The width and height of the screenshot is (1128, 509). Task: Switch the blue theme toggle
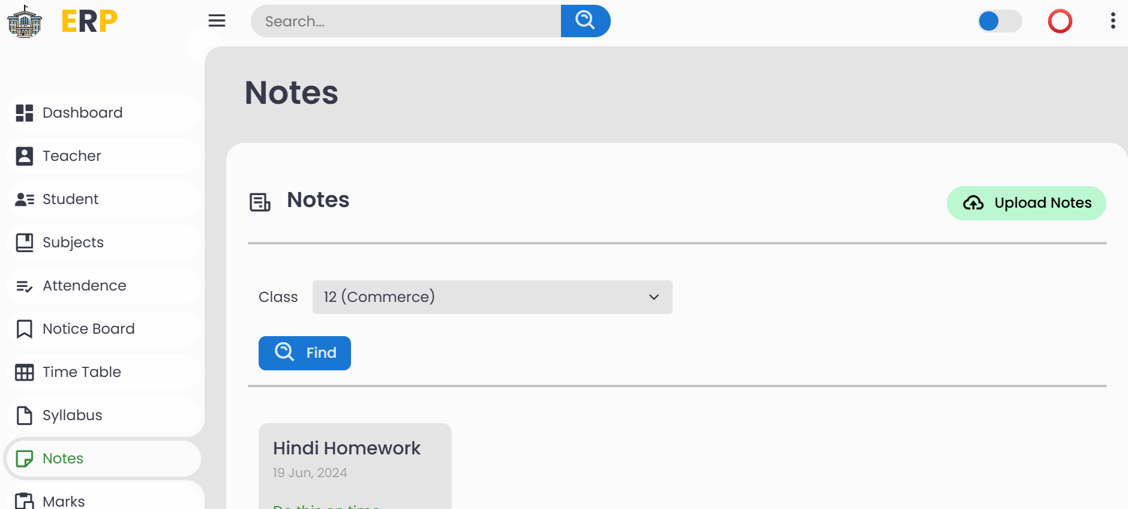tap(999, 22)
